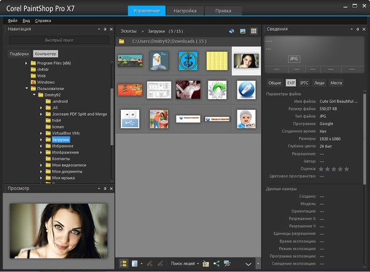
Task: Expand the Program Files (x86) folder
Action: coord(27,64)
